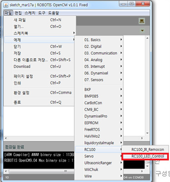Open the RC100 examples submenu
This screenshot has height=182, width=170.
coord(99,150)
